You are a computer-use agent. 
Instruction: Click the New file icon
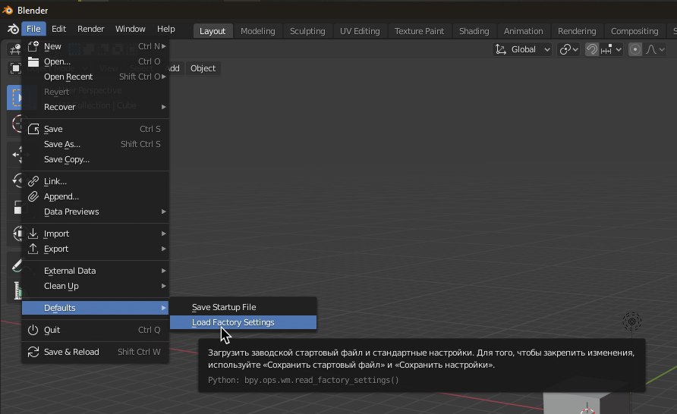33,46
